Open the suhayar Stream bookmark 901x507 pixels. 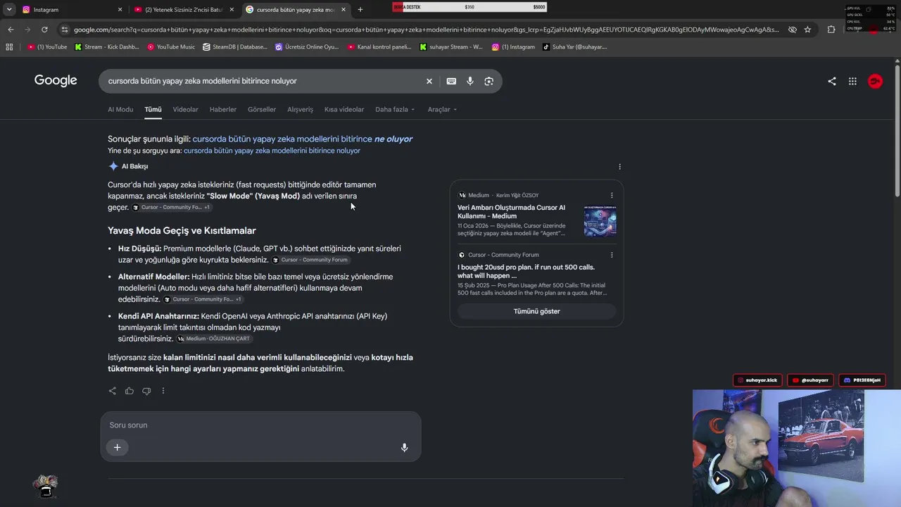pyautogui.click(x=451, y=47)
